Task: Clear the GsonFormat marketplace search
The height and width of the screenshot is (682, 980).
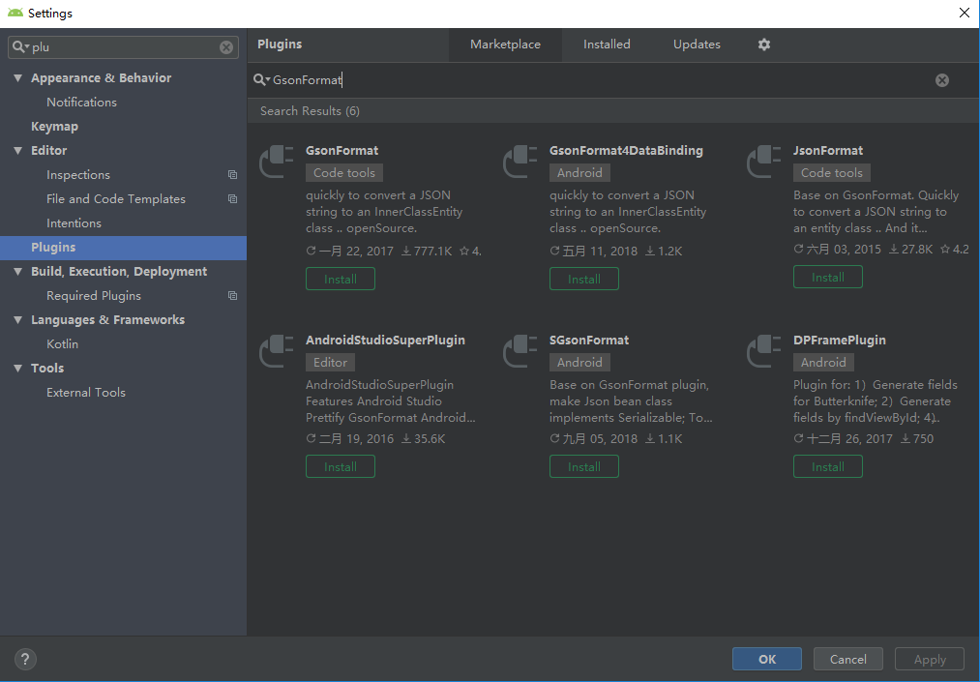Action: (x=941, y=80)
